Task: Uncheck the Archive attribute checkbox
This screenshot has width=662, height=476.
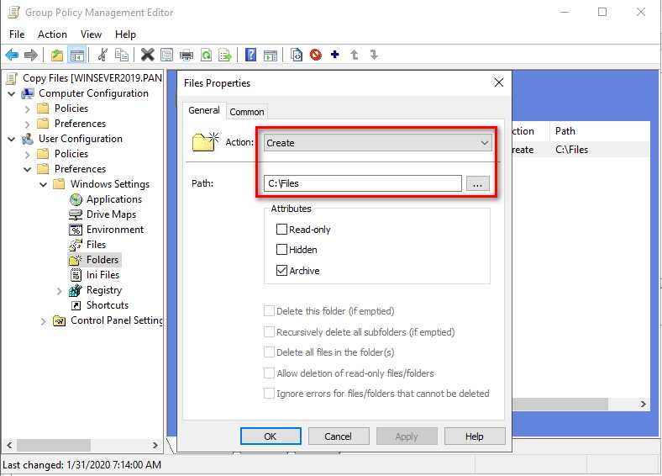Action: pos(281,271)
